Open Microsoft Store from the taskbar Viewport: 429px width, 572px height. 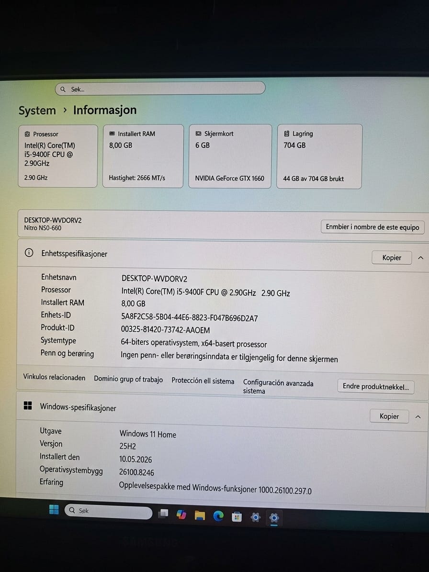click(237, 516)
